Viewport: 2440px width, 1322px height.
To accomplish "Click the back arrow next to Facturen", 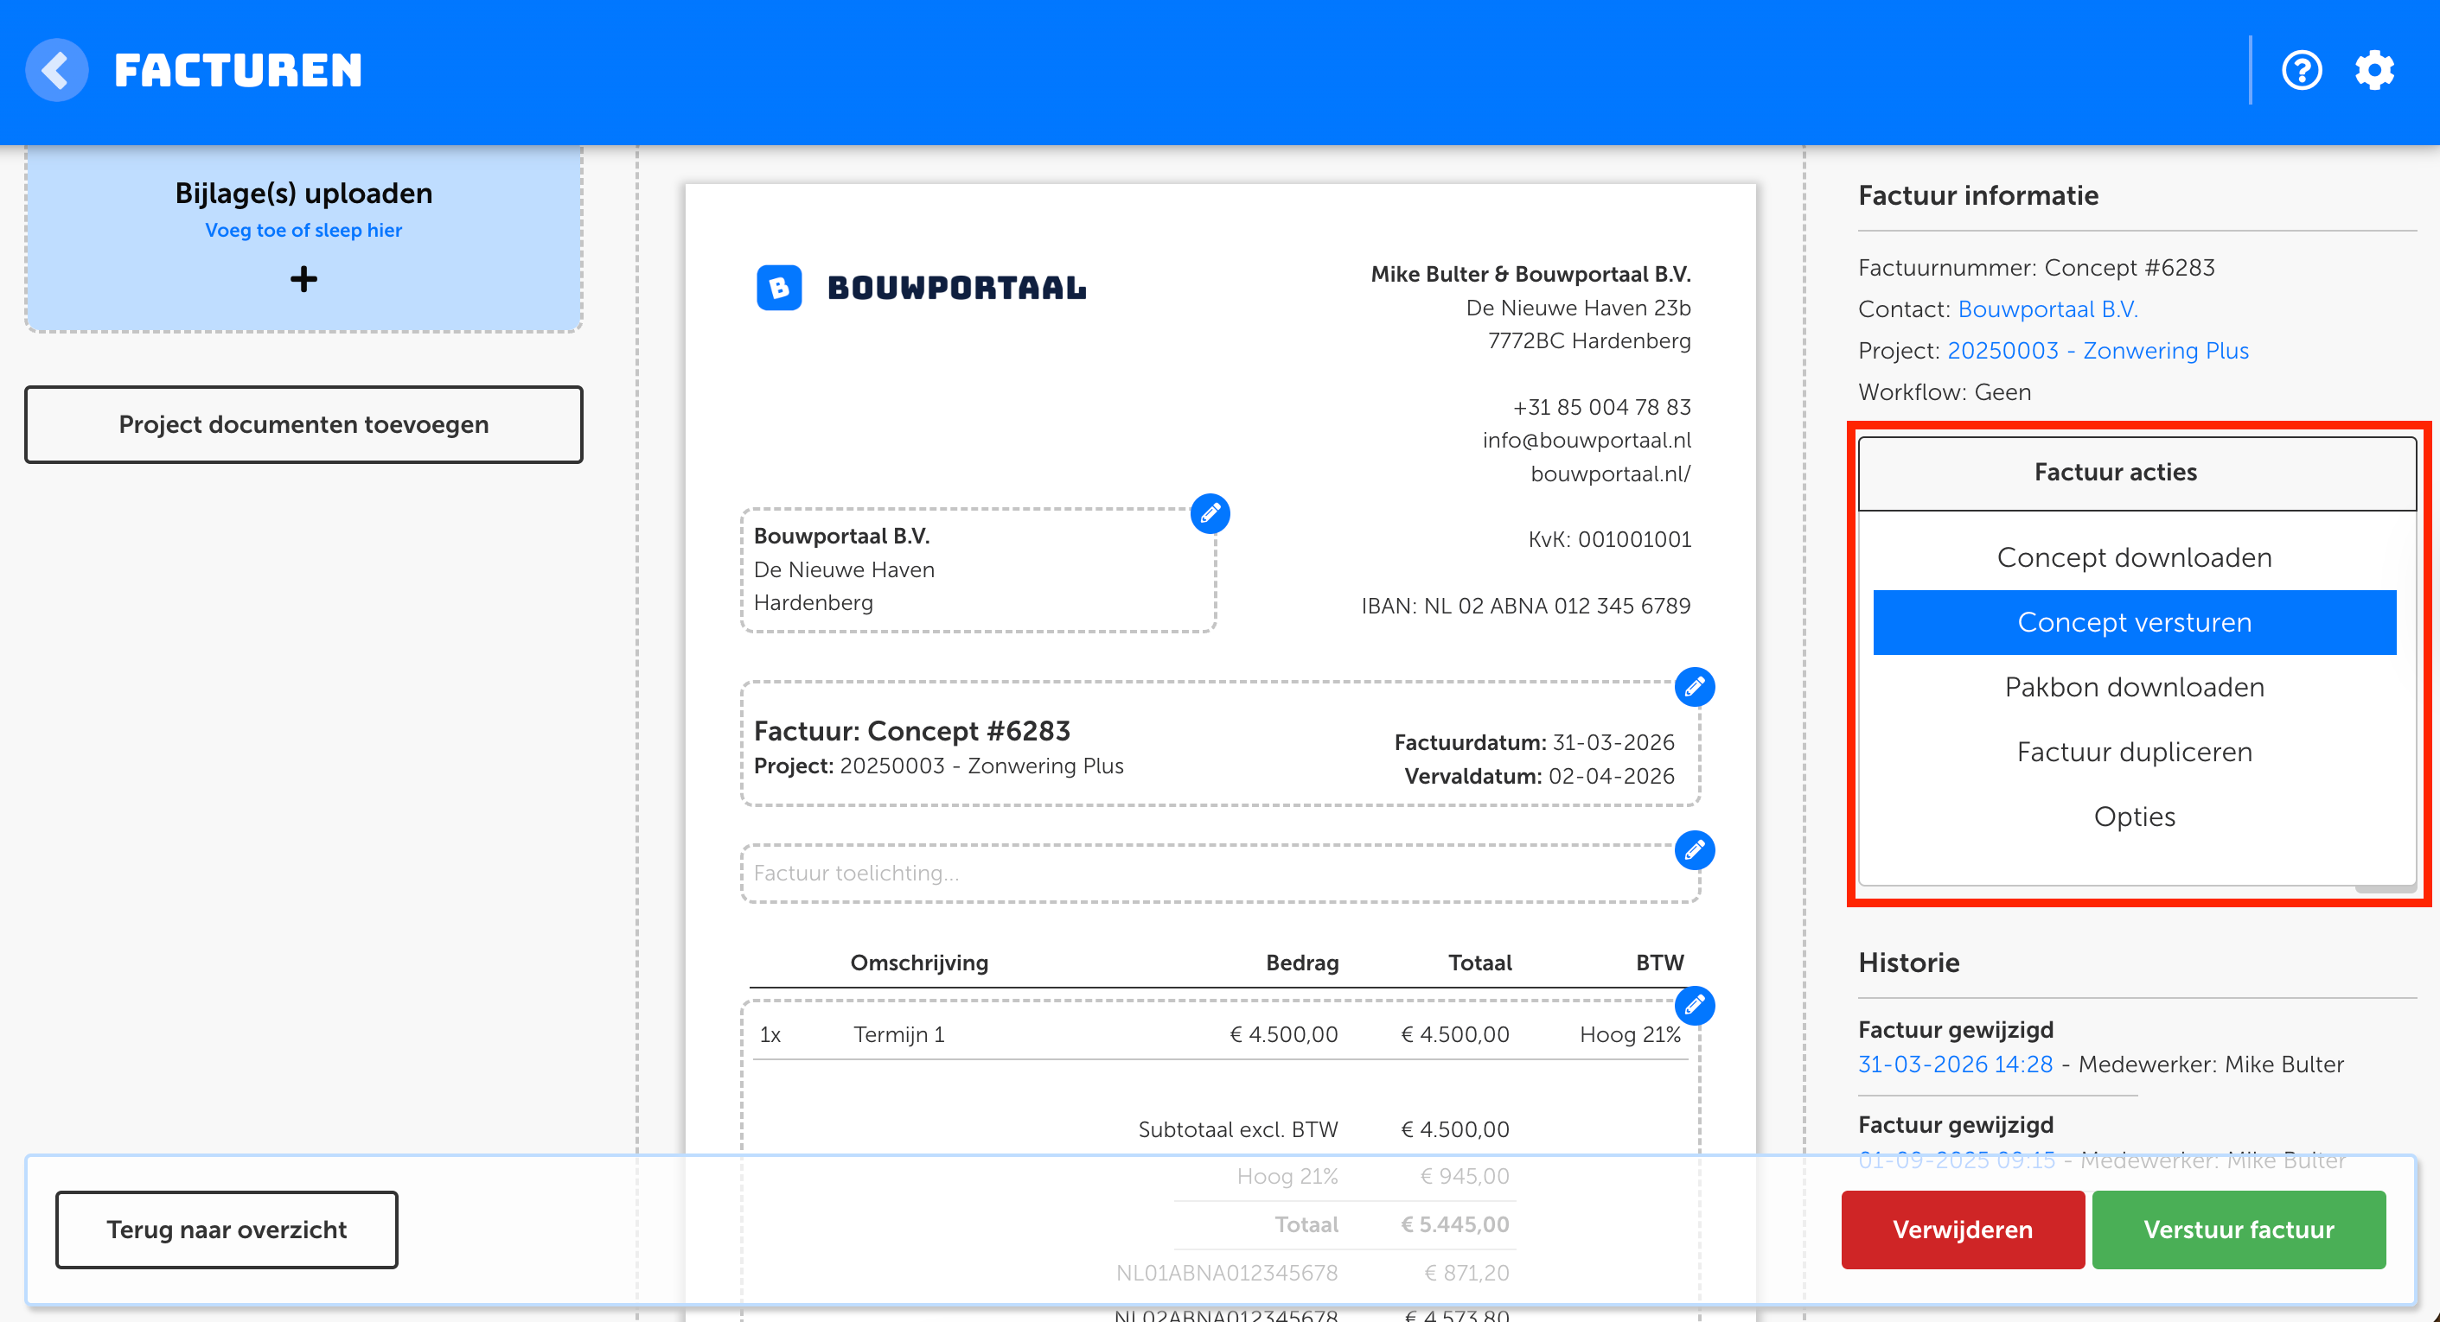I will (57, 70).
